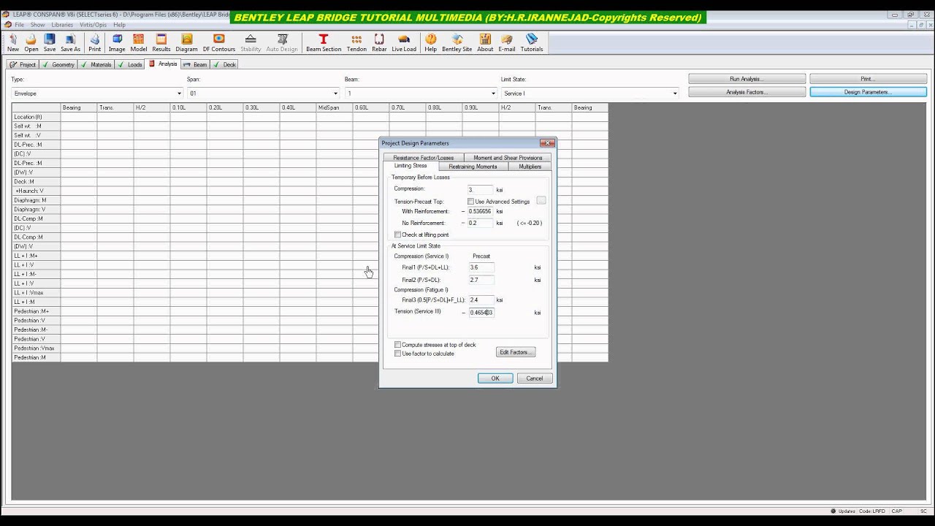Switch to the Beam tab
935x526 pixels.
click(x=196, y=64)
